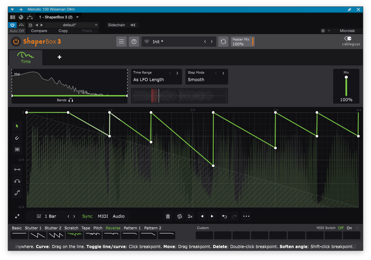371x260 pixels.
Task: Switch to Basic preset category
Action: coord(17,228)
